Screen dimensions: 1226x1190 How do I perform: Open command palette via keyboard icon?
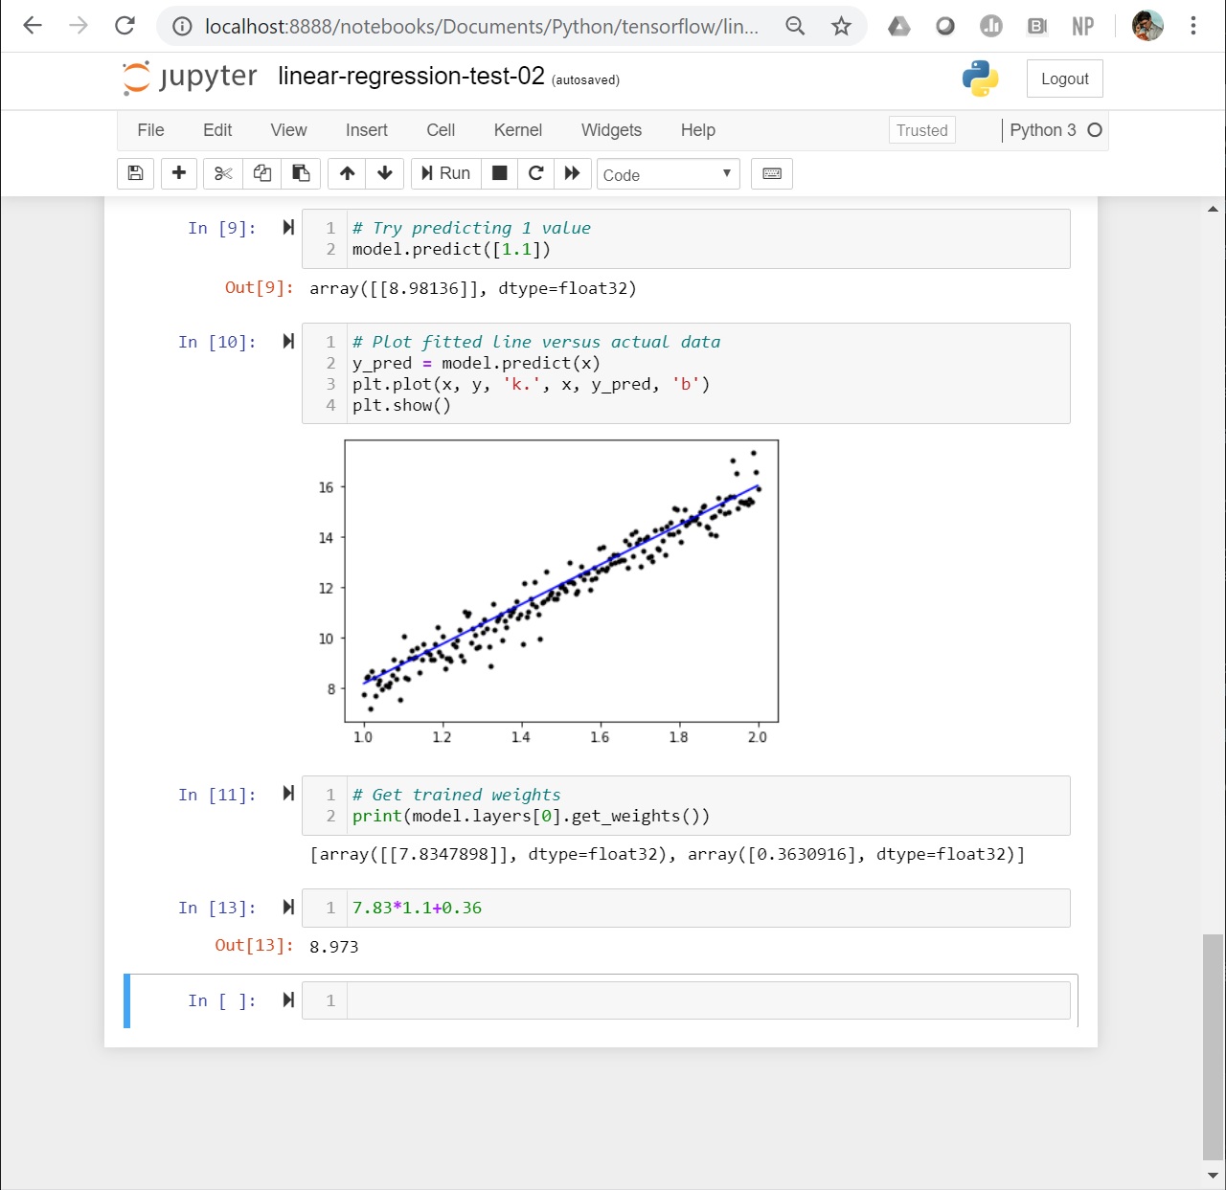(x=772, y=173)
